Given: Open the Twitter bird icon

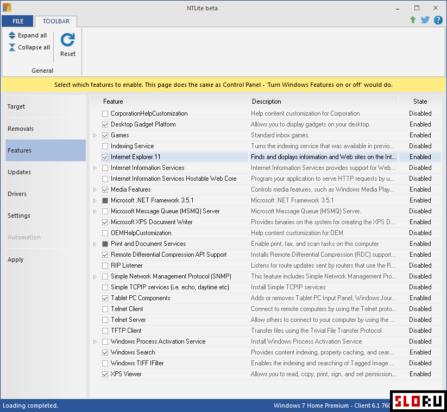Looking at the screenshot, I should [x=425, y=20].
